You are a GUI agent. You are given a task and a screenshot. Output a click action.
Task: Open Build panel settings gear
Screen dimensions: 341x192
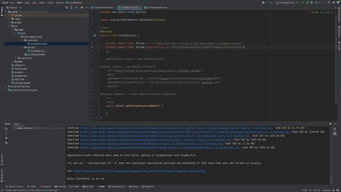tap(330, 124)
